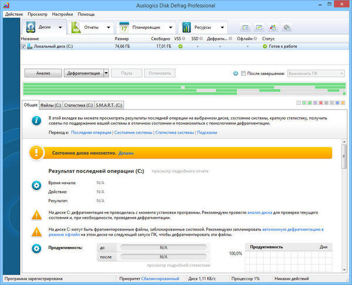352x285 pixels.
Task: Click the performance graph toolbar icon
Action: [x=259, y=28]
